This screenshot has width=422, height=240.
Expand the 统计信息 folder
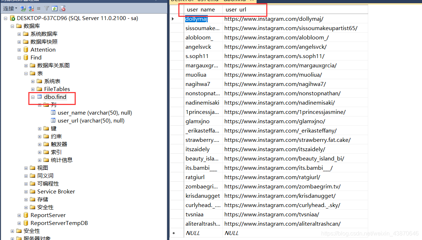point(39,160)
